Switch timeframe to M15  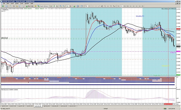[125, 6]
